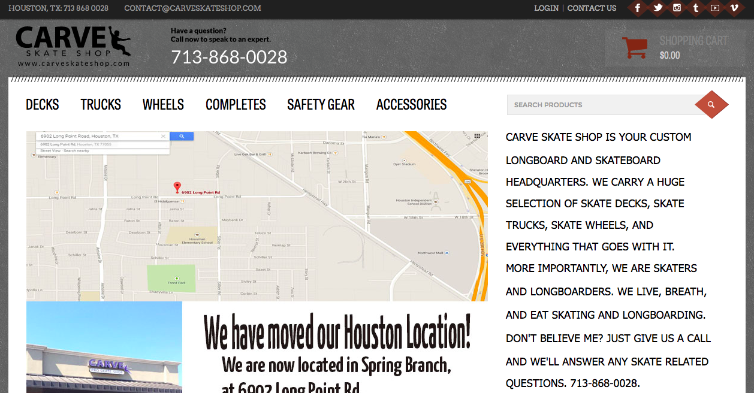Click the map image of Long Point Rd

click(x=257, y=216)
